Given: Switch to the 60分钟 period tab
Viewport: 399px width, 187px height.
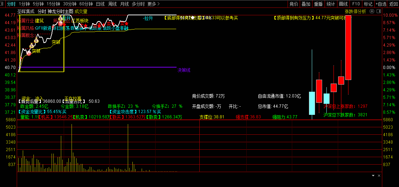Looking at the screenshot, I should (86, 4).
